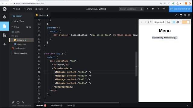Open the Tests tab
The height and width of the screenshot is (108, 193).
tap(71, 106)
